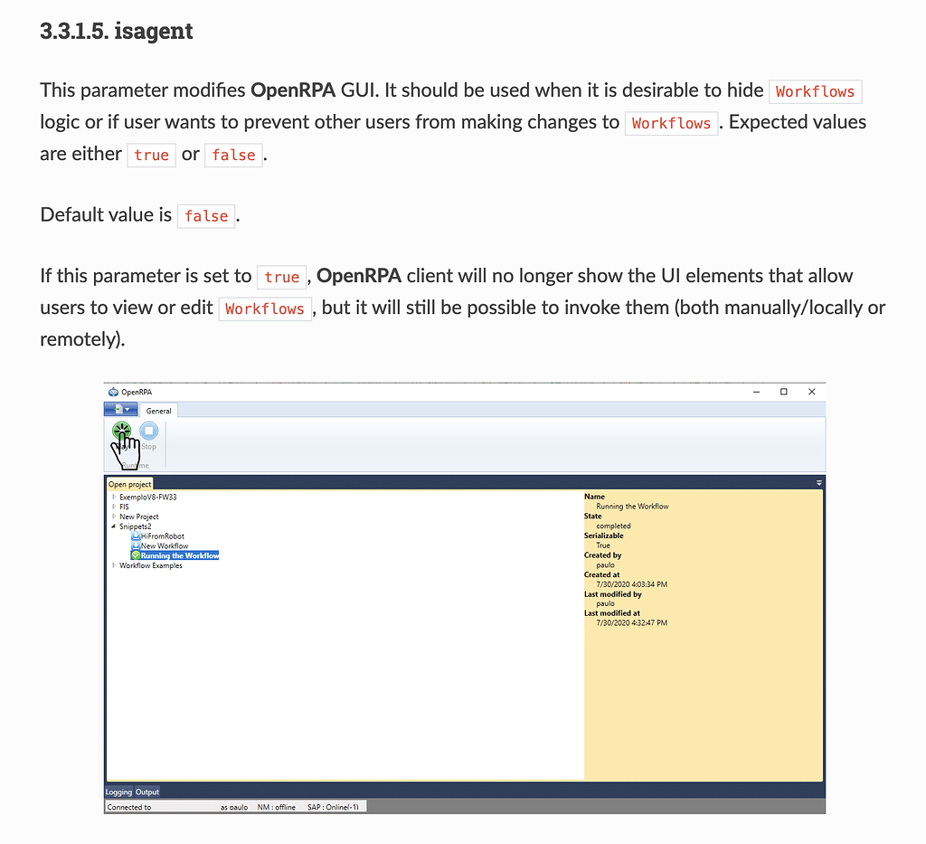Select the HiFromRobot workflow

(163, 536)
